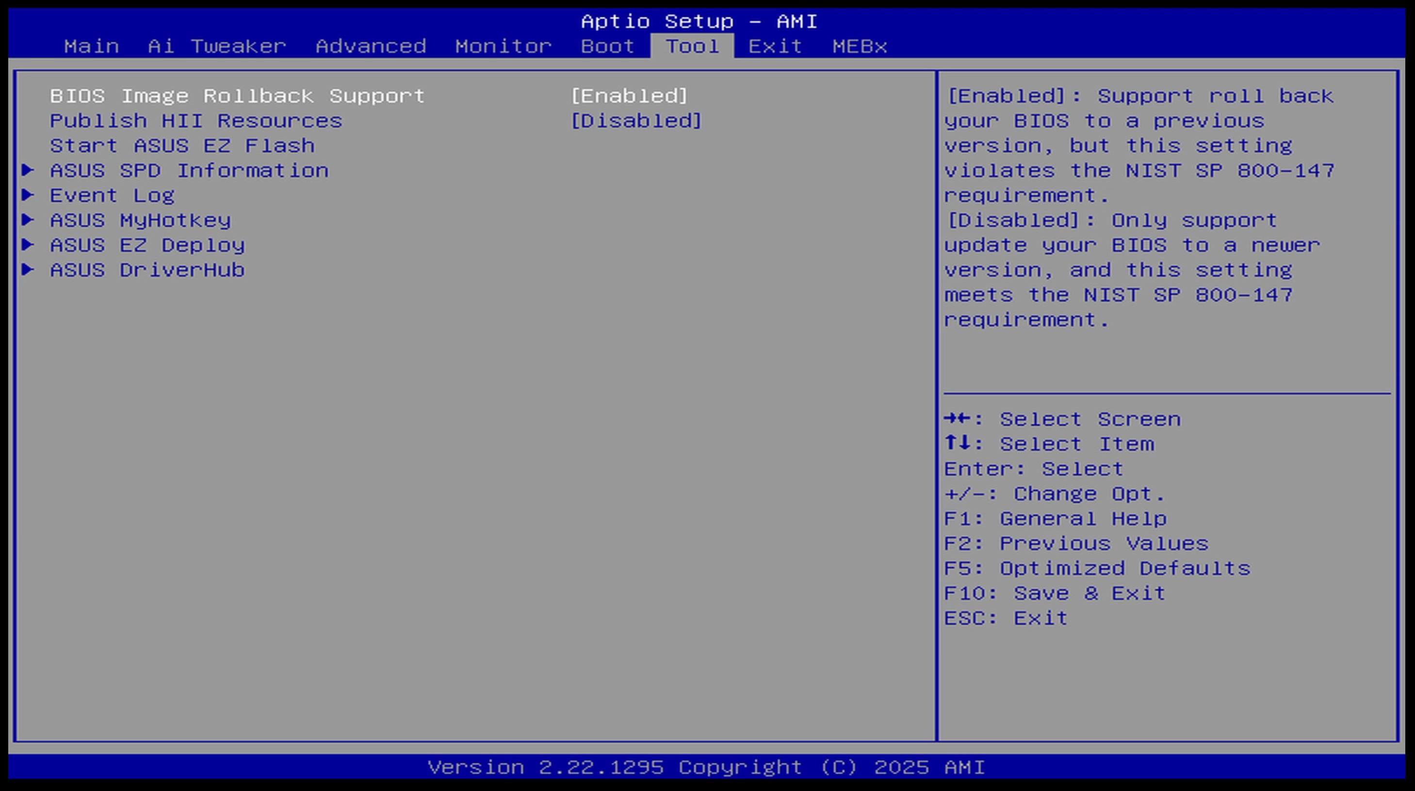Viewport: 1415px width, 791px height.
Task: Open the ASUS EZ Deploy submenu
Action: click(x=147, y=245)
